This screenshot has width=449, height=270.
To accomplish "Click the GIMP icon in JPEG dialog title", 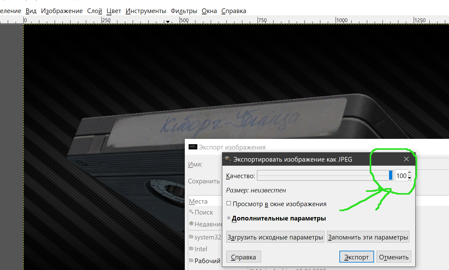I will [x=227, y=159].
